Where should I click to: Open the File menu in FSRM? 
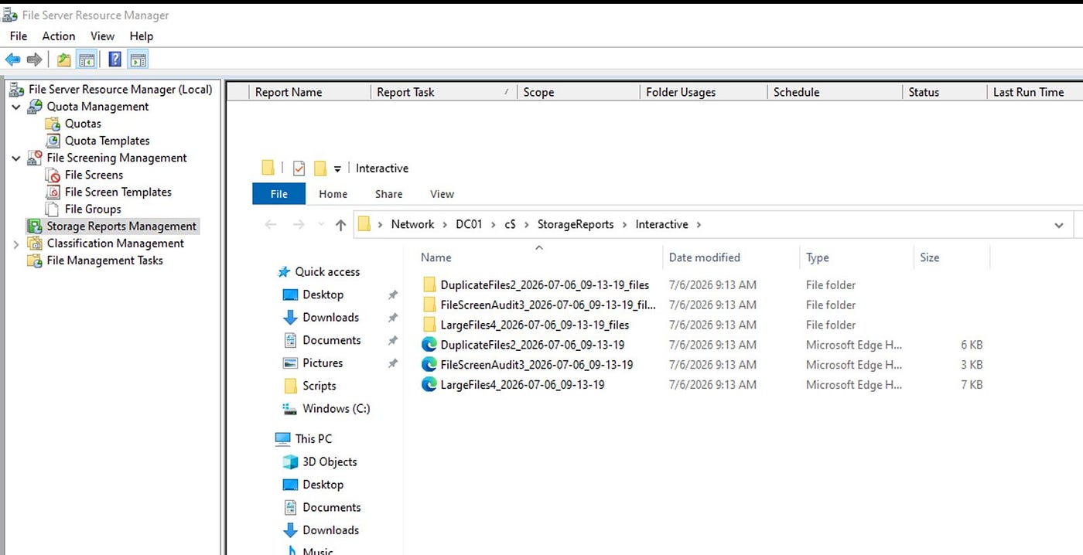coord(19,36)
